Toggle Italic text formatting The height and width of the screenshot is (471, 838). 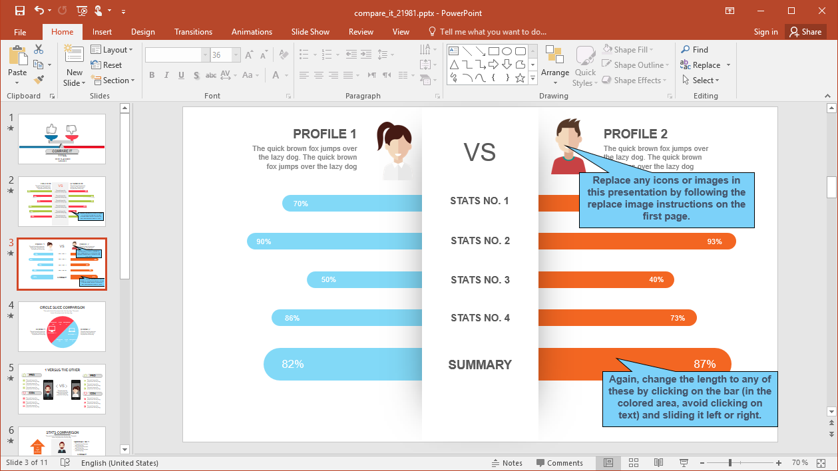(166, 75)
